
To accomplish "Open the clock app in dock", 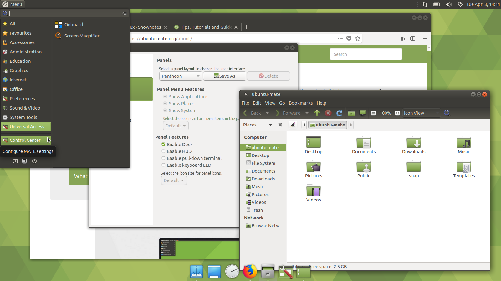I will pos(232,271).
